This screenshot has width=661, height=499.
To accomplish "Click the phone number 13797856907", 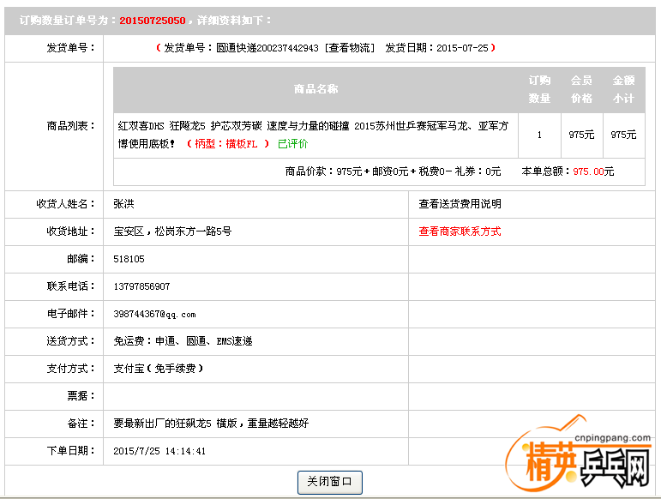I will click(x=141, y=286).
